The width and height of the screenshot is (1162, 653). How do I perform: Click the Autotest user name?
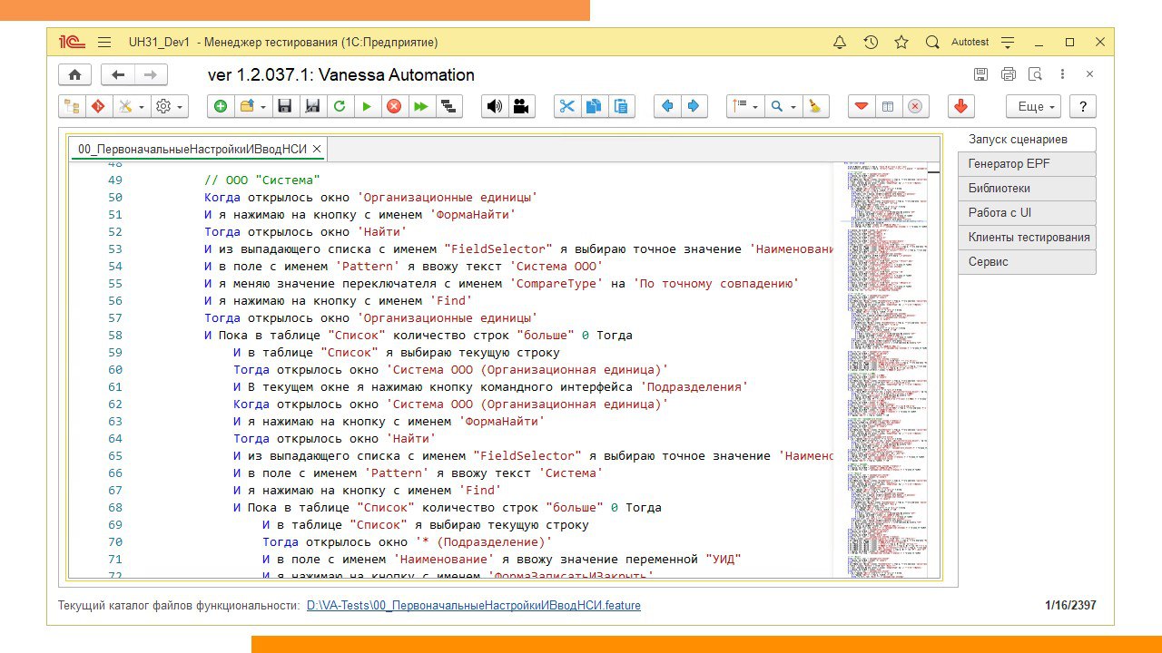[x=970, y=43]
